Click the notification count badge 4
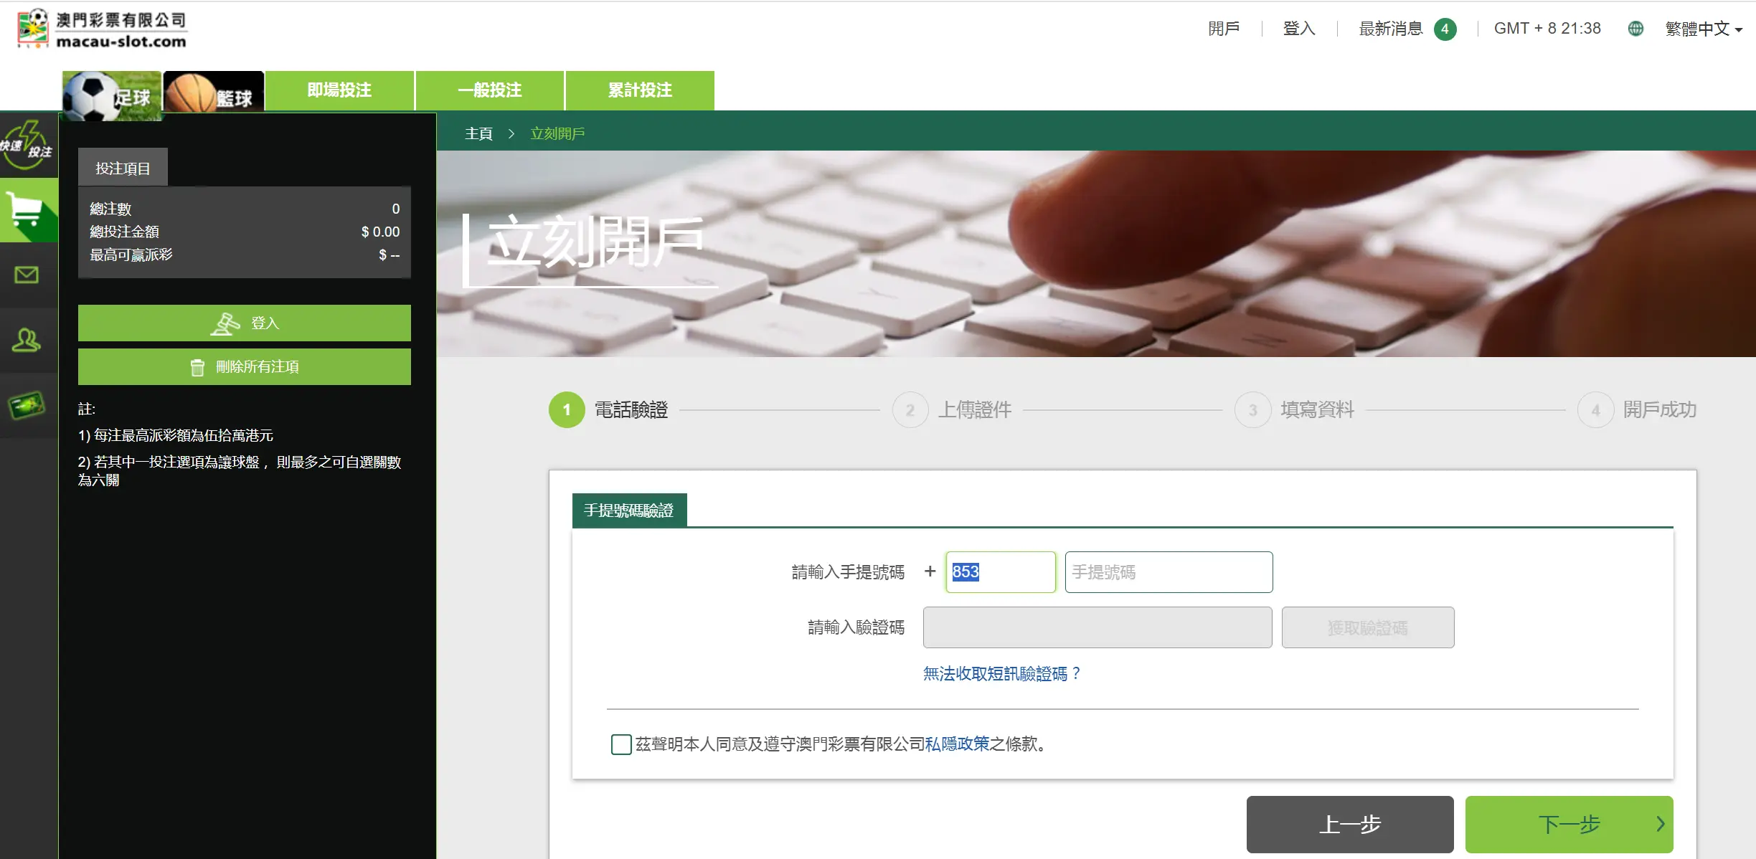The width and height of the screenshot is (1756, 859). tap(1445, 29)
